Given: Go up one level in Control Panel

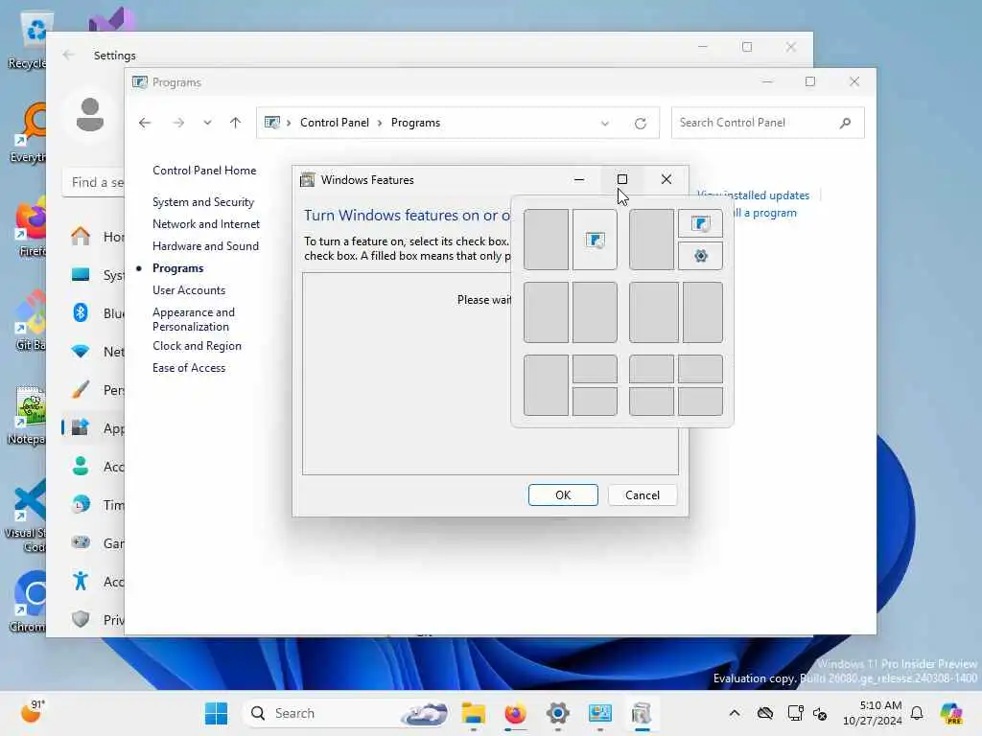Looking at the screenshot, I should tap(236, 123).
